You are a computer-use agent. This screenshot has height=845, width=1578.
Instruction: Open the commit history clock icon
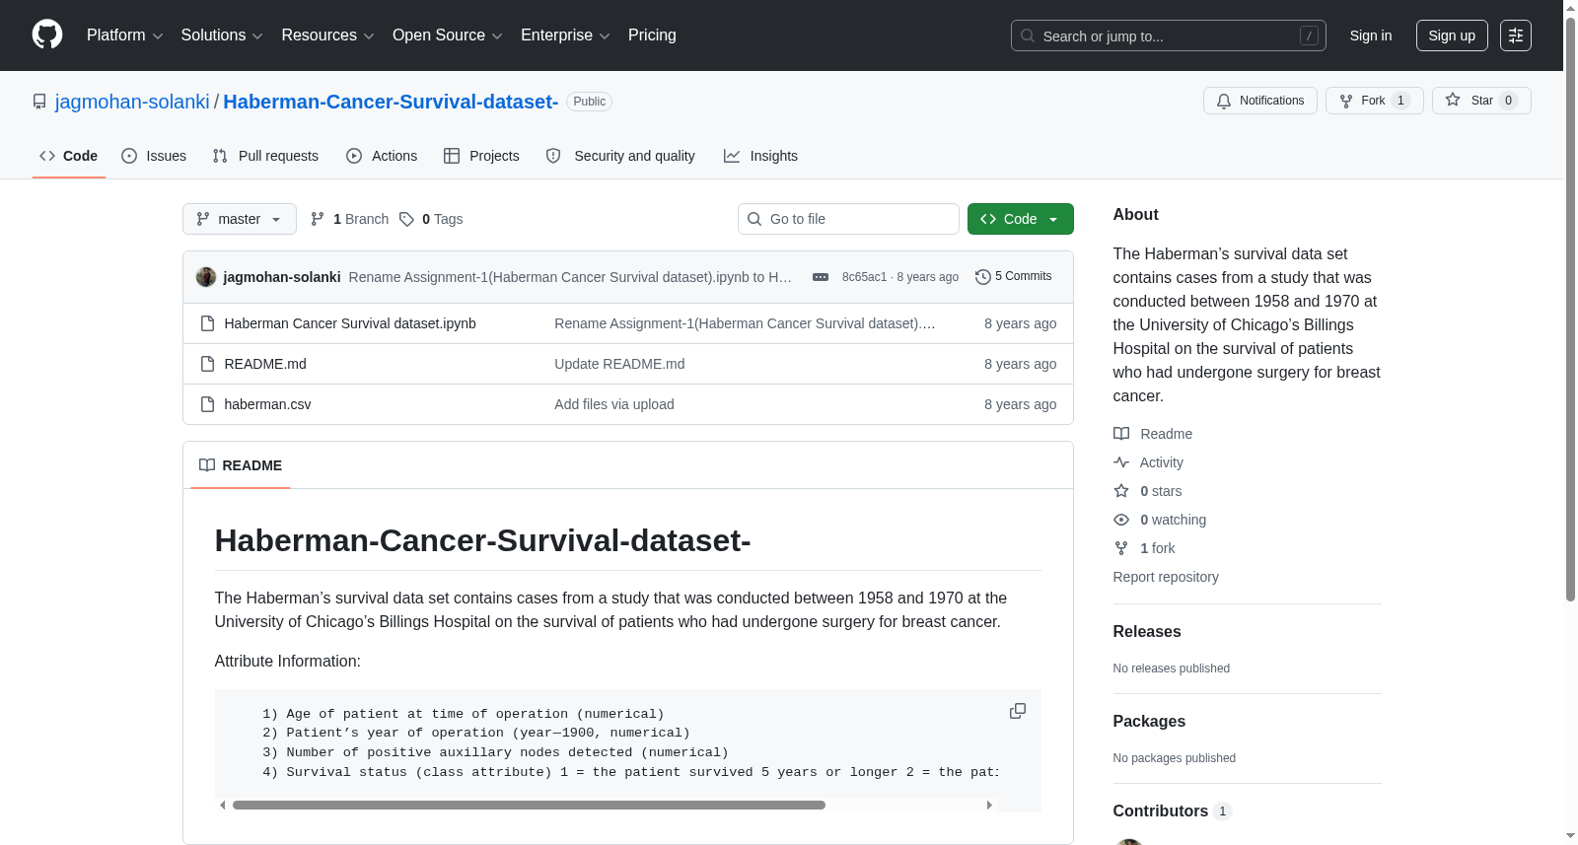(982, 277)
